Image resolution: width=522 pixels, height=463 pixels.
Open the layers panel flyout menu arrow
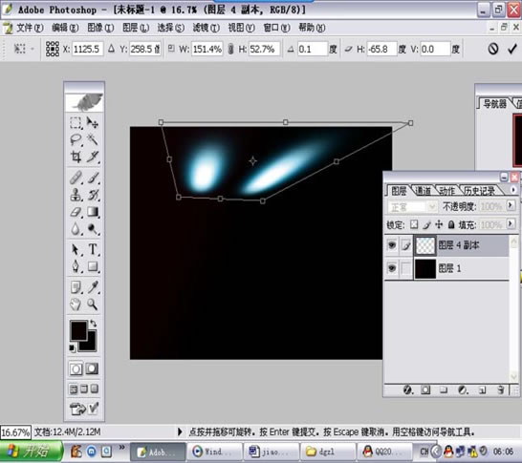[513, 190]
